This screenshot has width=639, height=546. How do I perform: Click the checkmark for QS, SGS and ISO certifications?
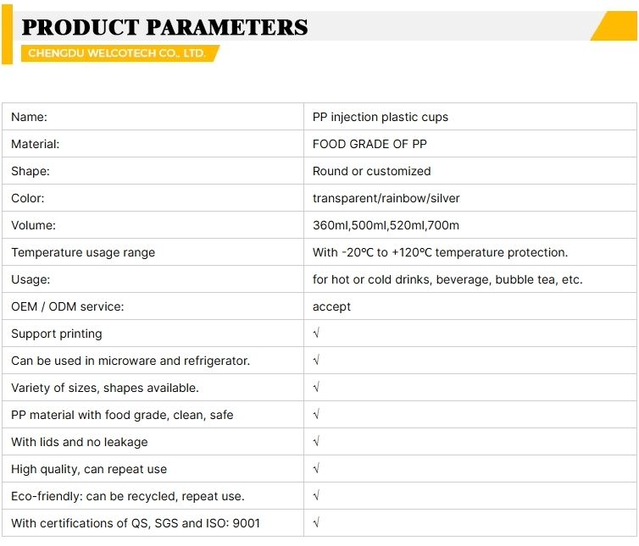(x=316, y=523)
